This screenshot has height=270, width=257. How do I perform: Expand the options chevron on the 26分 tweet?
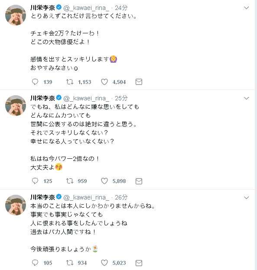coord(246,198)
